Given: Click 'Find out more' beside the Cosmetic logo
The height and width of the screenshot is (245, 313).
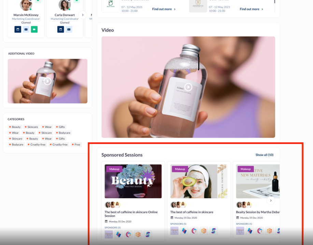Looking at the screenshot, I should [x=252, y=9].
